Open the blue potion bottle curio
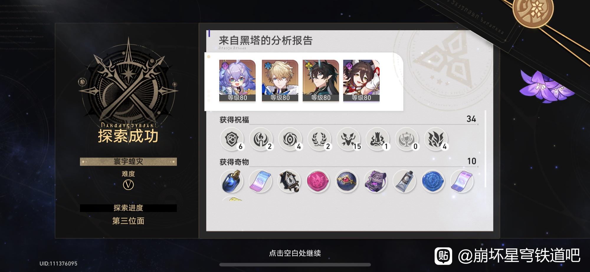 (232, 181)
